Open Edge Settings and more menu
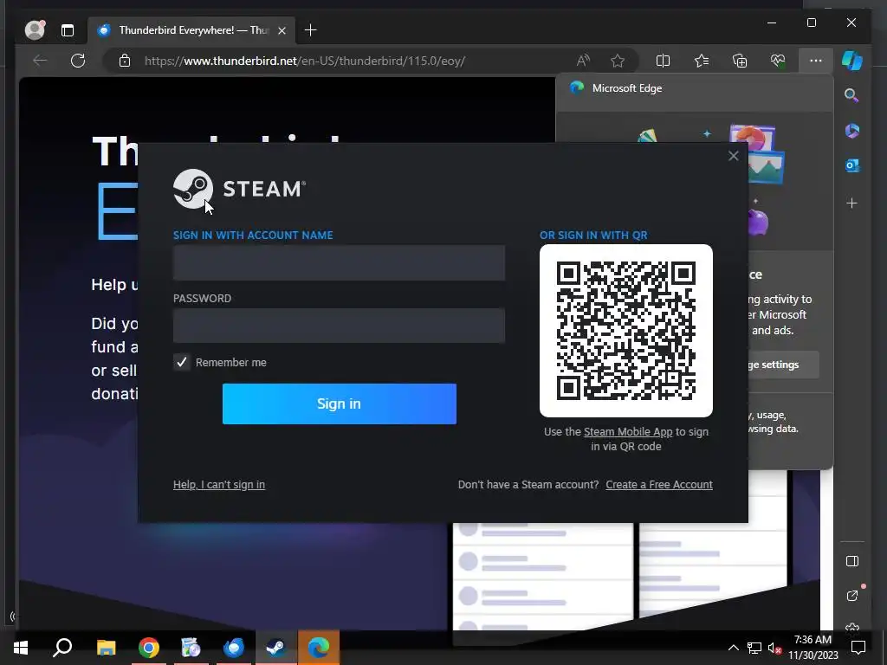This screenshot has height=665, width=887. [816, 61]
